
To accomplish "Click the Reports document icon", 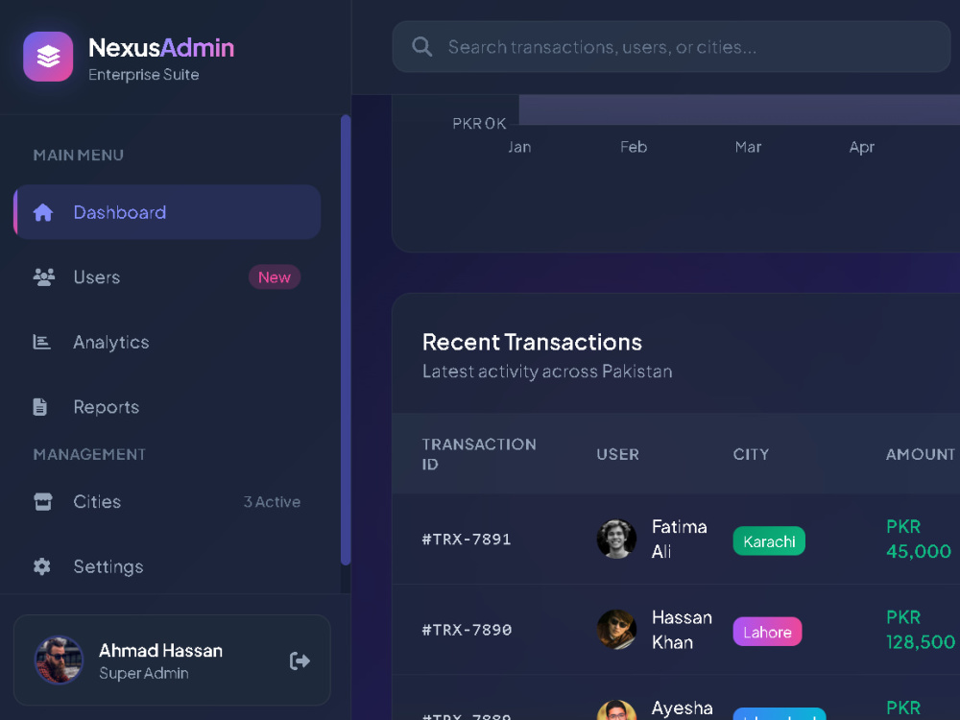I will [x=39, y=406].
